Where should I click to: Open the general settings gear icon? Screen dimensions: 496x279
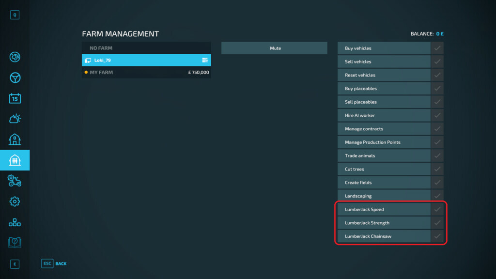(x=15, y=201)
